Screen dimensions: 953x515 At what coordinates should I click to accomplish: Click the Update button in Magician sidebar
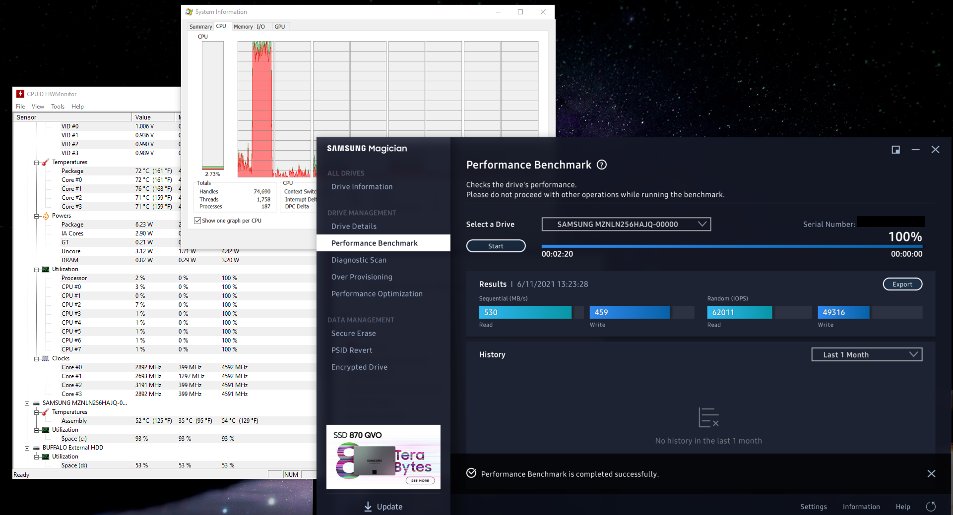(383, 507)
